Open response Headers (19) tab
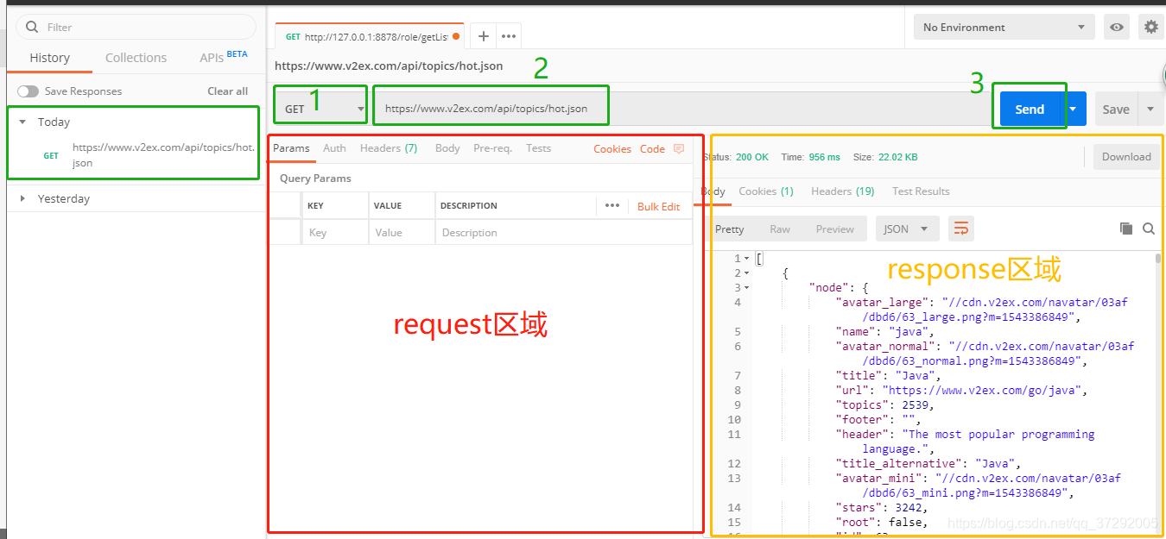The width and height of the screenshot is (1166, 539). 843,191
